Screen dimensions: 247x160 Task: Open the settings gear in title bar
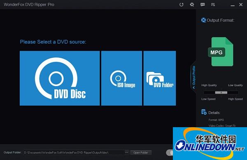pos(192,5)
